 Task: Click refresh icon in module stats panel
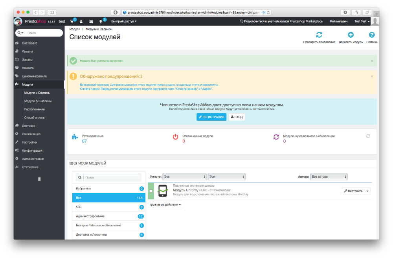coord(368,136)
